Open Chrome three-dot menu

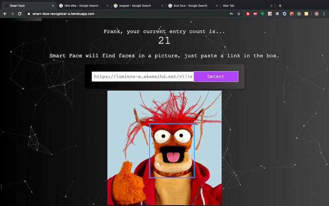pos(324,14)
